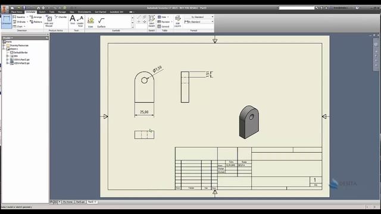Screen dimensions: 381x214
Task: Open the Autodesk 360 ribbon tab
Action: (x=117, y=12)
